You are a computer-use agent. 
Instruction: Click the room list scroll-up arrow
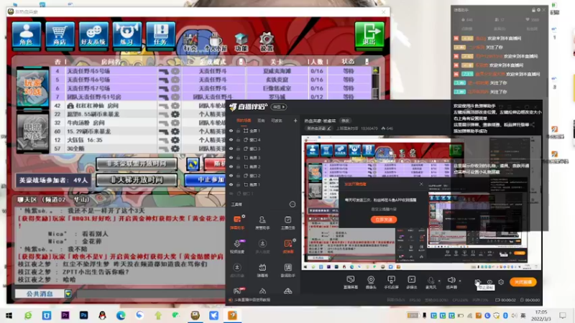[375, 70]
